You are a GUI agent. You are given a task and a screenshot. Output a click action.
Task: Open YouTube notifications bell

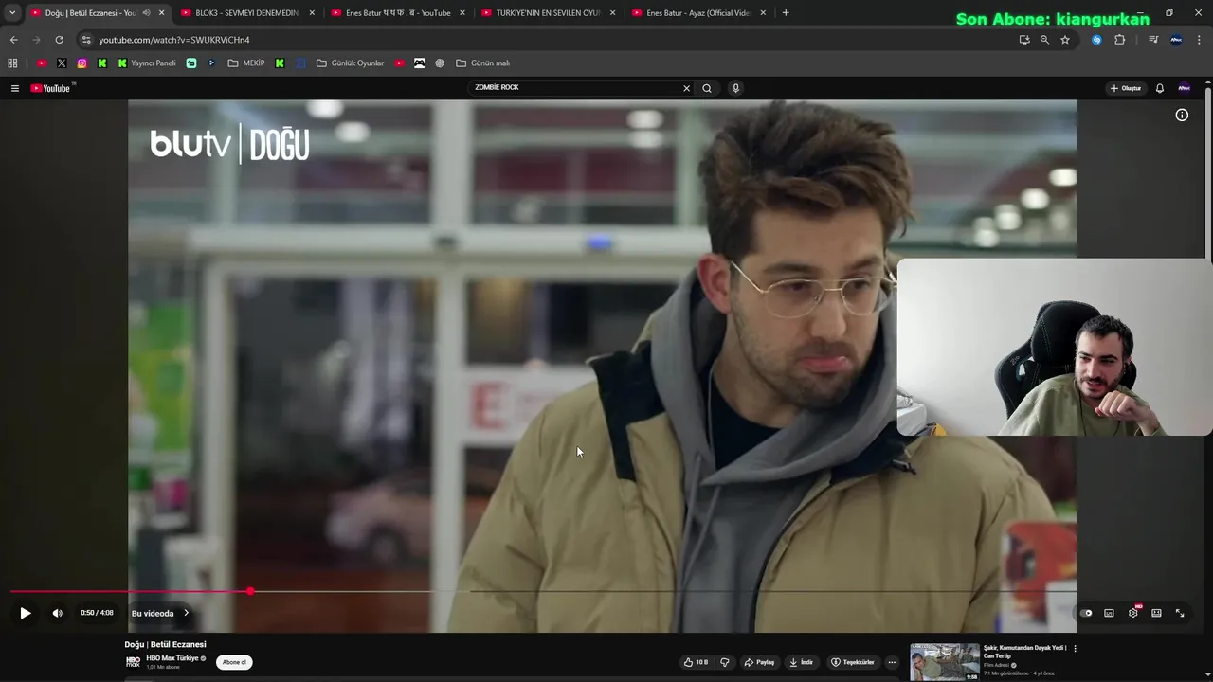1159,88
